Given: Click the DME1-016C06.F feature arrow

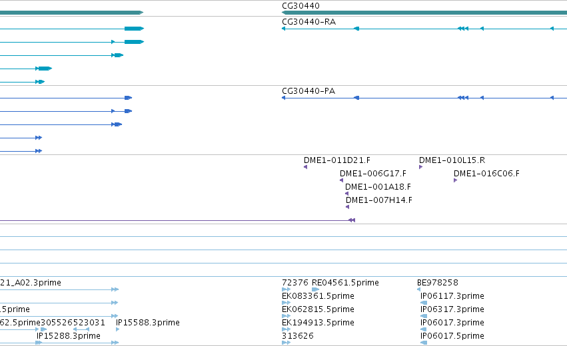Looking at the screenshot, I should [455, 180].
